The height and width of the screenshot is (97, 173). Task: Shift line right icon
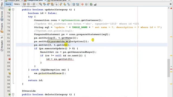[78, 4]
